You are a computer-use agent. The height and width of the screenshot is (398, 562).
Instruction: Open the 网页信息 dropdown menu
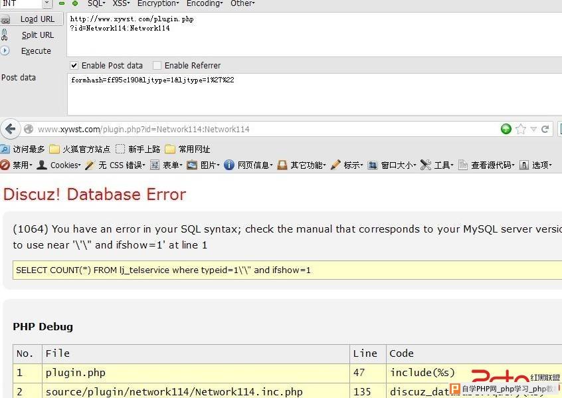point(255,165)
